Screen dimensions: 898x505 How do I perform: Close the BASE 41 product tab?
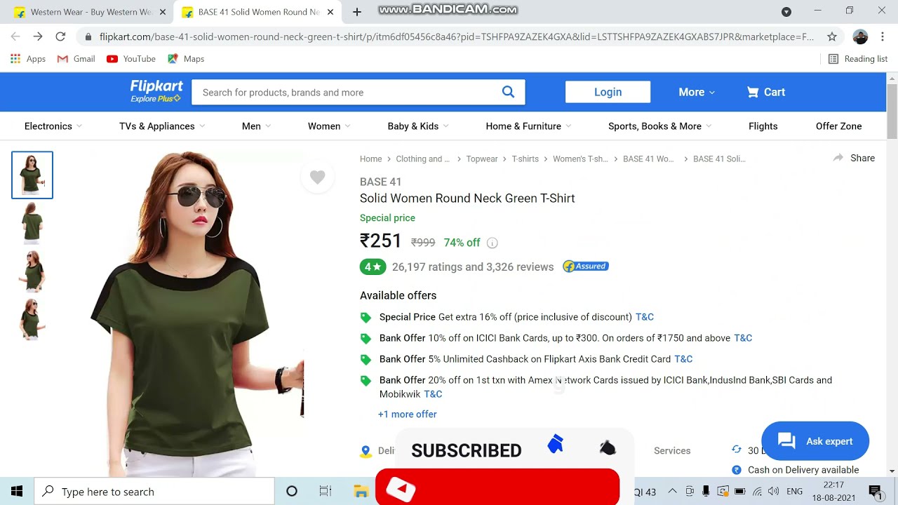coord(330,12)
